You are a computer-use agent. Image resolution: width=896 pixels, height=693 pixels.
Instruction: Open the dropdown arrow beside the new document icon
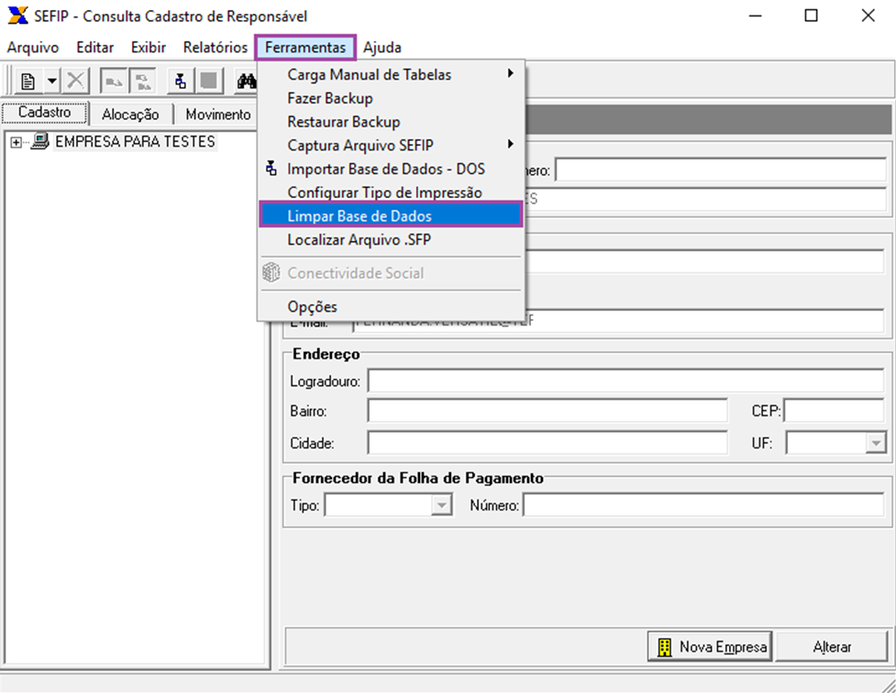pyautogui.click(x=51, y=82)
